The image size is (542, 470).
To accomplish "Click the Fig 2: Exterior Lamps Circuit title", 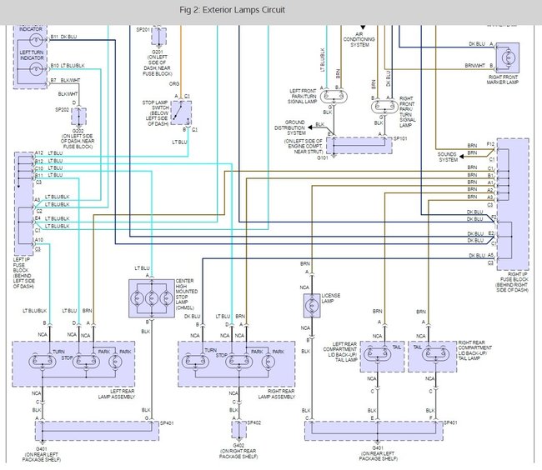I will [232, 10].
